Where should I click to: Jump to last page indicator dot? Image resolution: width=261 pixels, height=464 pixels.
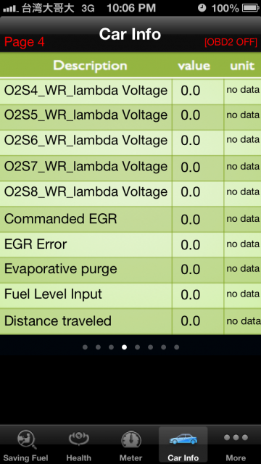177,347
